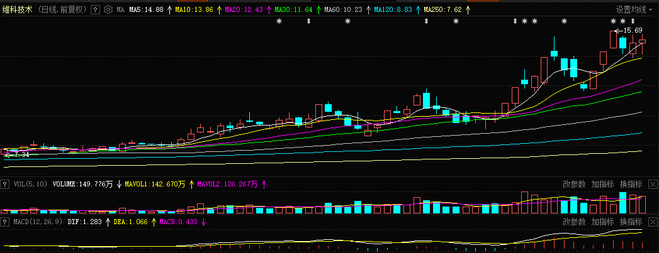This screenshot has width=659, height=253.
Task: Click the leftmost asterisk event marker
Action: 279,21
